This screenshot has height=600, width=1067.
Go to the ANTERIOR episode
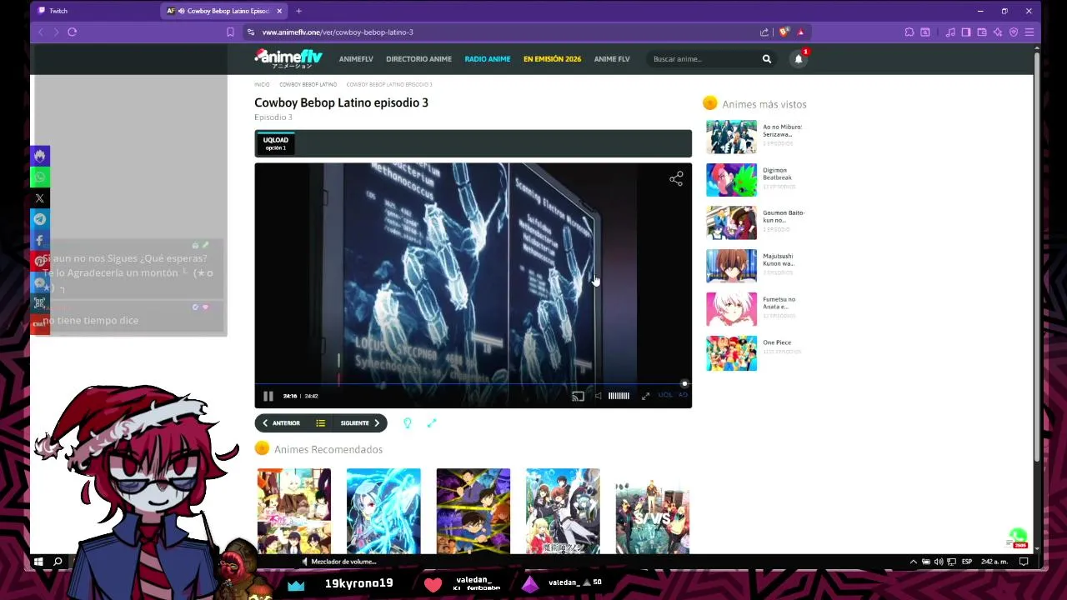coord(282,423)
